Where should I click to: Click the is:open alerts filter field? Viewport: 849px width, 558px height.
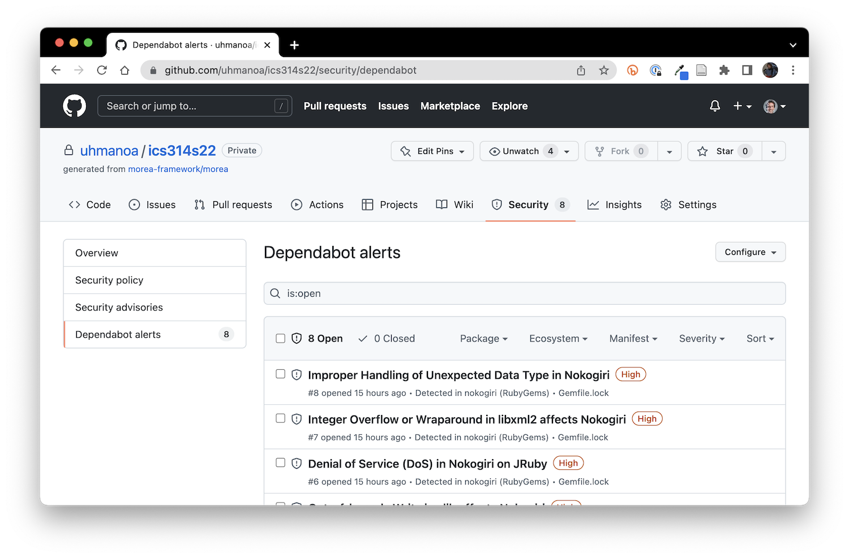pyautogui.click(x=525, y=293)
